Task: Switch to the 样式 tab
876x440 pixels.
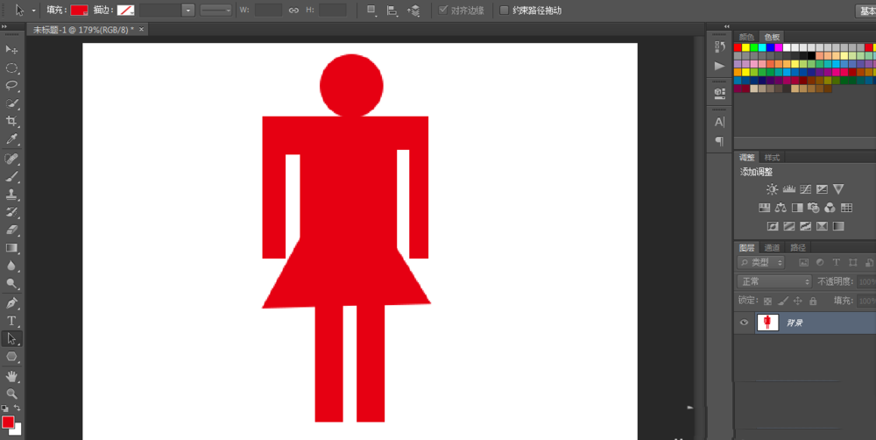Action: tap(772, 158)
